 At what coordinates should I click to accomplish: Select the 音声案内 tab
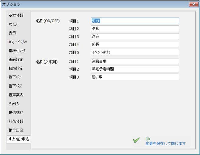coord(16,95)
